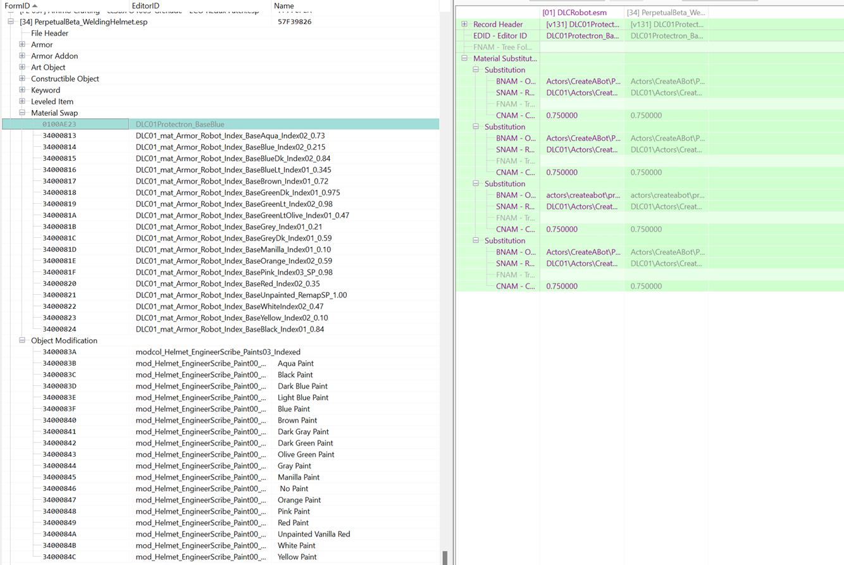844x565 pixels.
Task: Collapse the Material Swap group
Action: (x=22, y=113)
